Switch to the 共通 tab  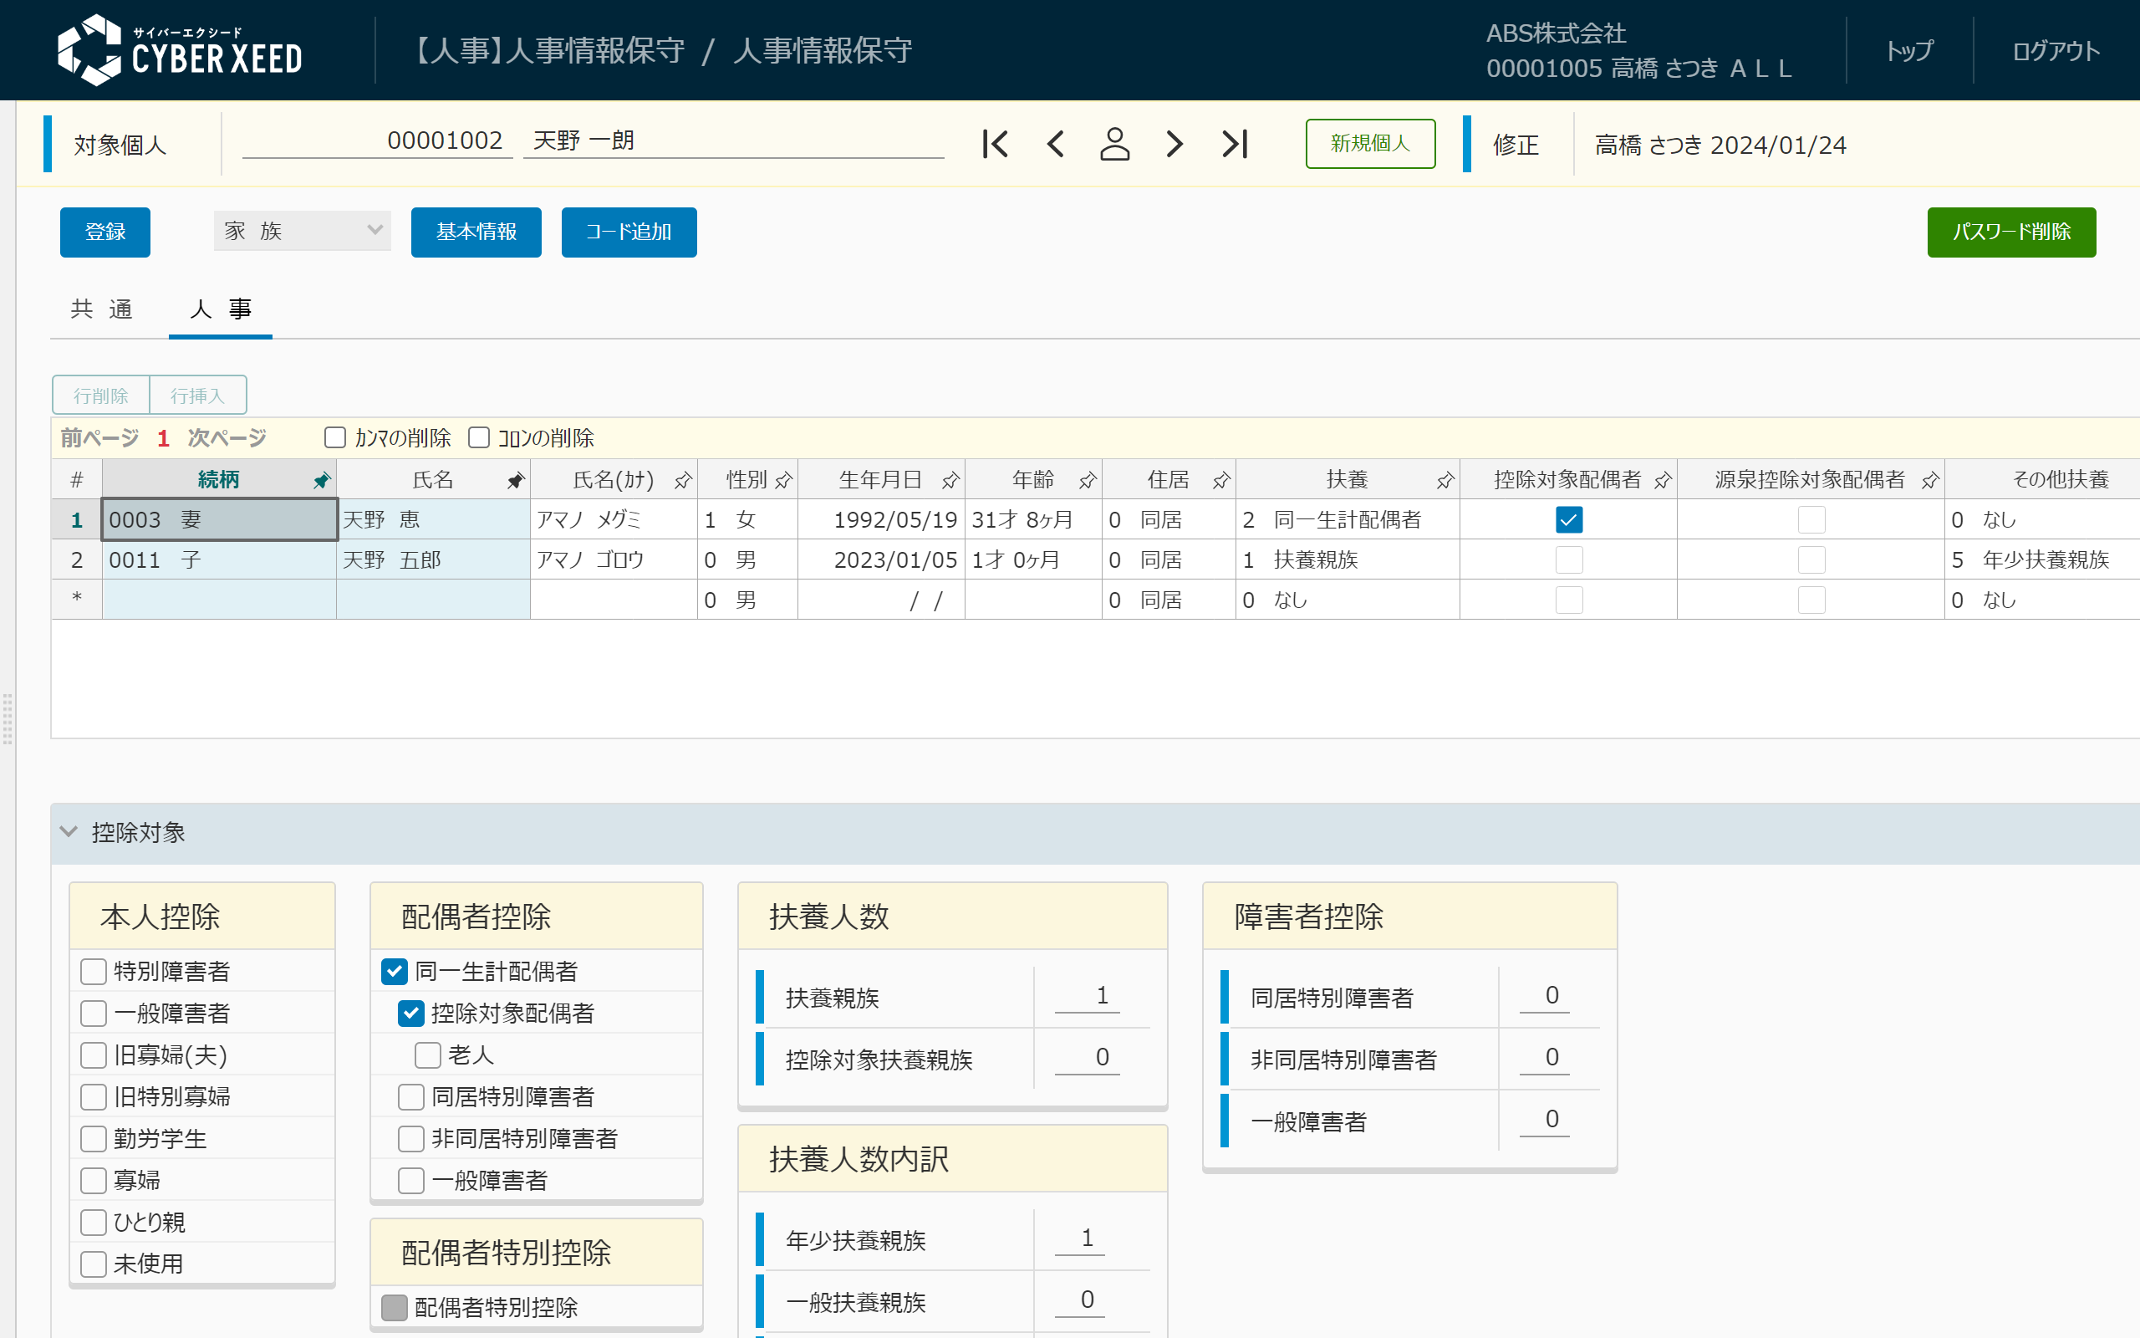pos(102,309)
